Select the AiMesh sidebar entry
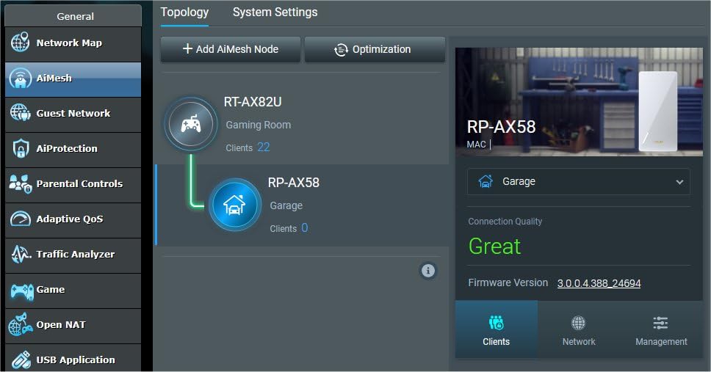Viewport: 711px width, 372px height. (73, 79)
